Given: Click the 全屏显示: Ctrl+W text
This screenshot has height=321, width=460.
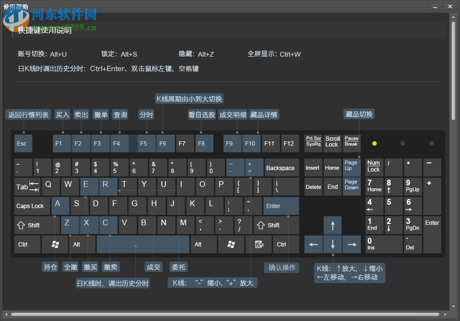Looking at the screenshot, I should 274,54.
